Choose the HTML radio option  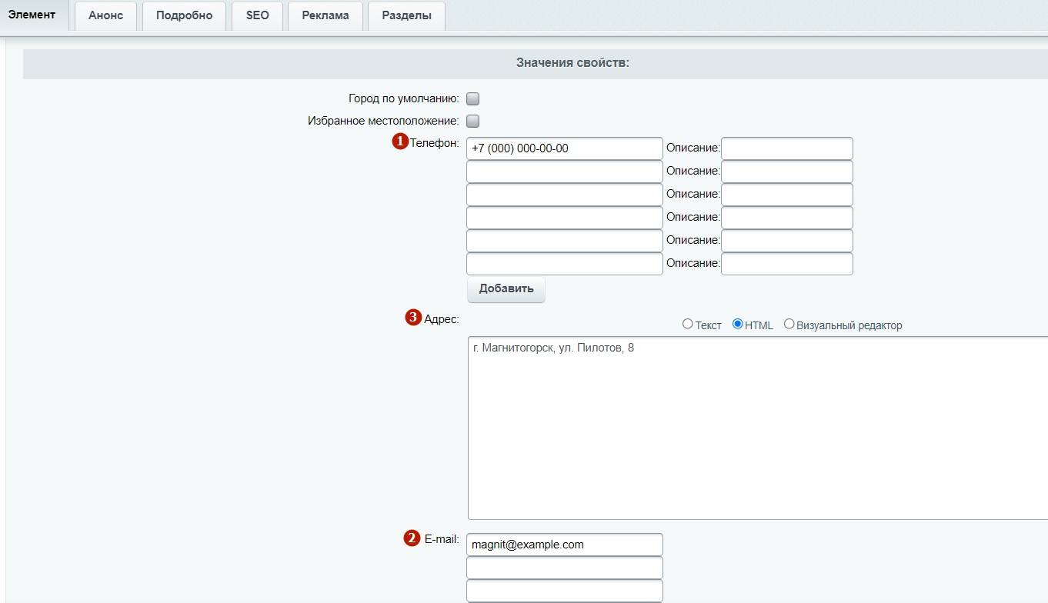pyautogui.click(x=738, y=325)
